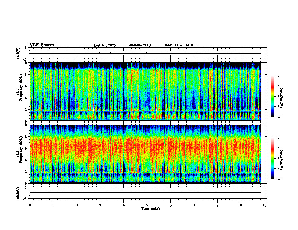The image size is (298, 230).
Task: Click the "-10" tick on ch.2 colorbar
Action: point(278,179)
